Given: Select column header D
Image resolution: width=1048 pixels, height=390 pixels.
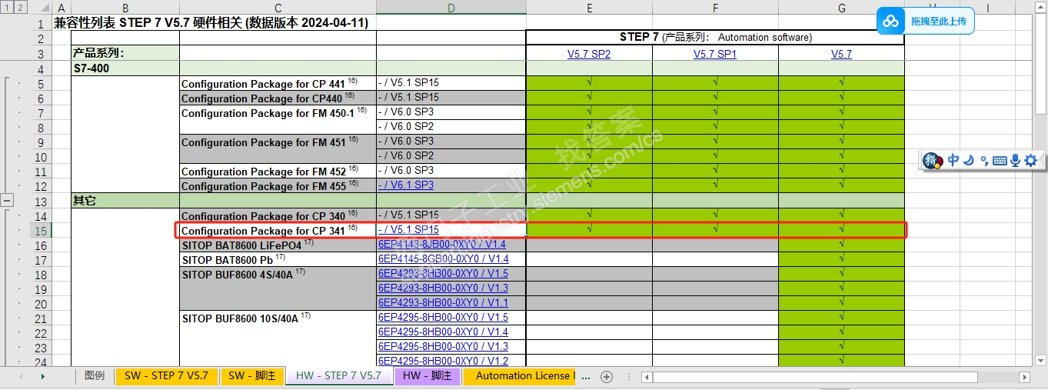Looking at the screenshot, I should (x=451, y=8).
